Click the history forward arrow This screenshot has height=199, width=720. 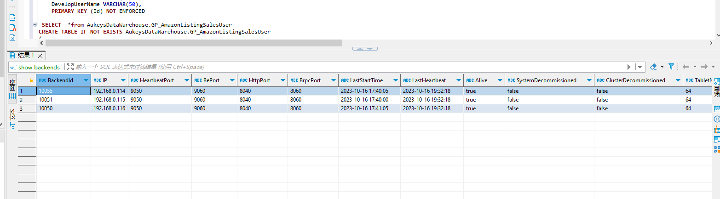704,67
